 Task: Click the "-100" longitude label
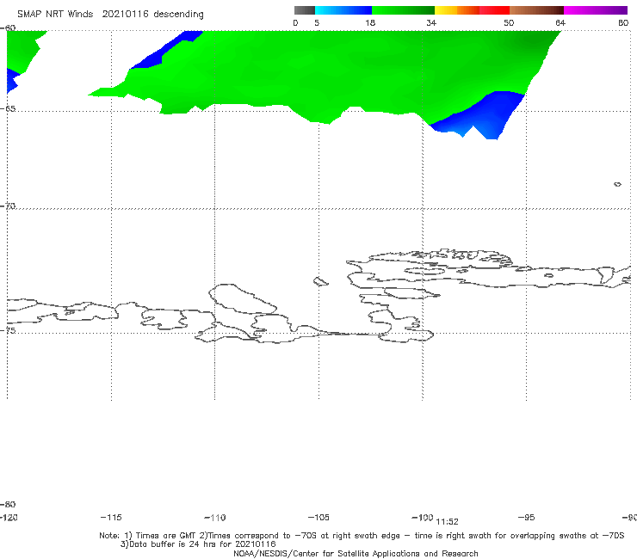423,518
